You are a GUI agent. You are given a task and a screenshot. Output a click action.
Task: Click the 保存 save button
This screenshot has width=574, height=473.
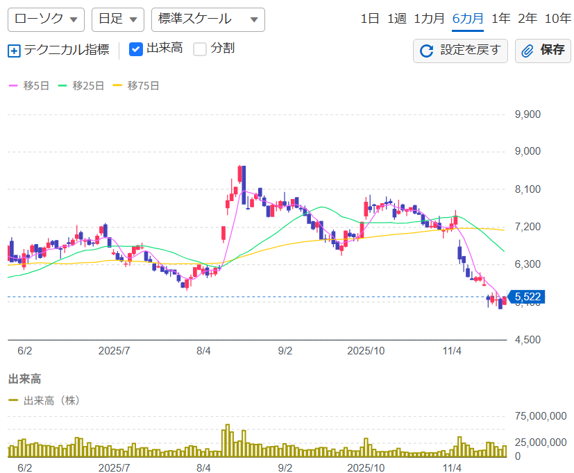pyautogui.click(x=542, y=51)
